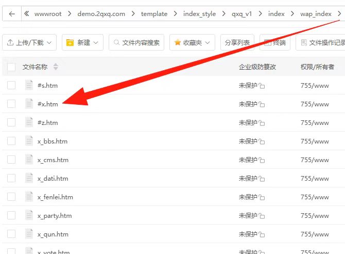The height and width of the screenshot is (254, 345).
Task: Open the 上传/下载 dropdown
Action: point(30,43)
